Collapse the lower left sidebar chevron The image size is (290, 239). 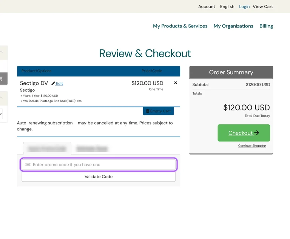1,98
